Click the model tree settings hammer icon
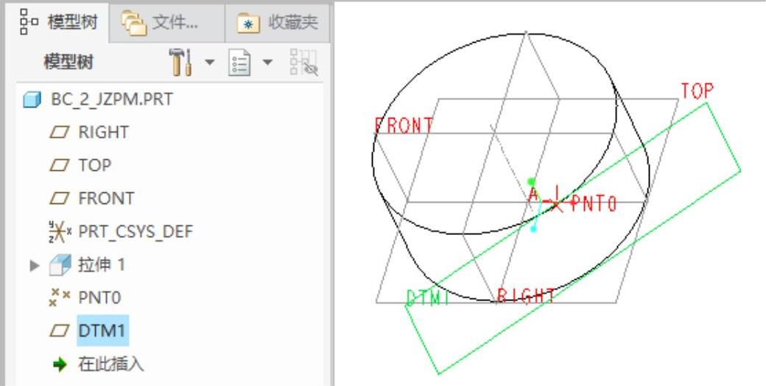 (180, 62)
